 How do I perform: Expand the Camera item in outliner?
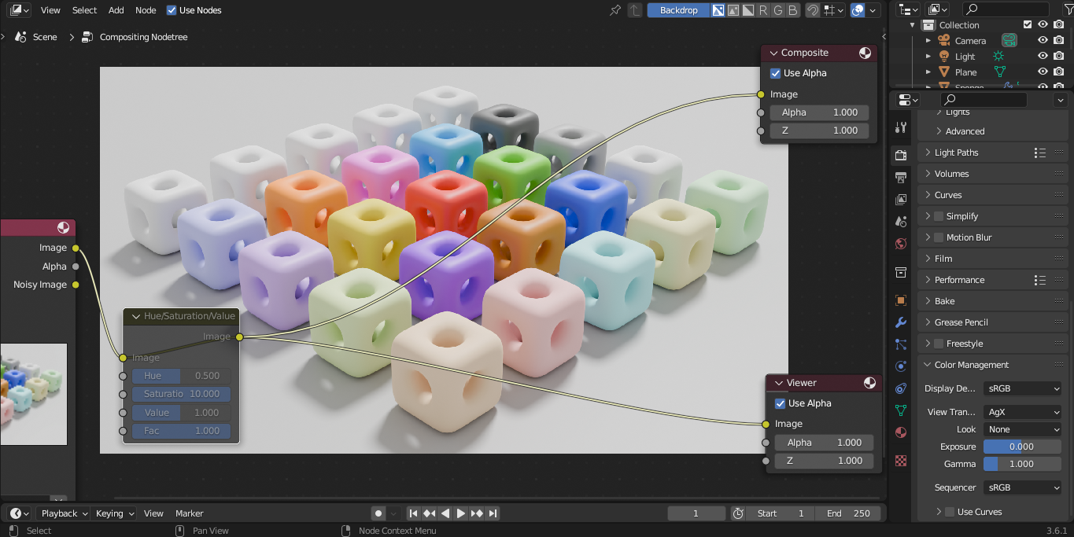click(x=928, y=41)
